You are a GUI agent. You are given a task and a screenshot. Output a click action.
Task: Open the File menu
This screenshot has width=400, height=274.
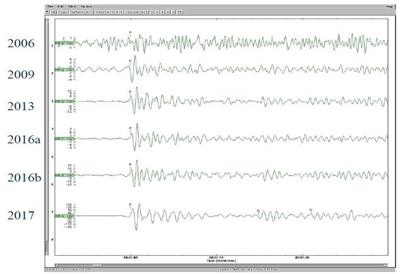tap(49, 6)
